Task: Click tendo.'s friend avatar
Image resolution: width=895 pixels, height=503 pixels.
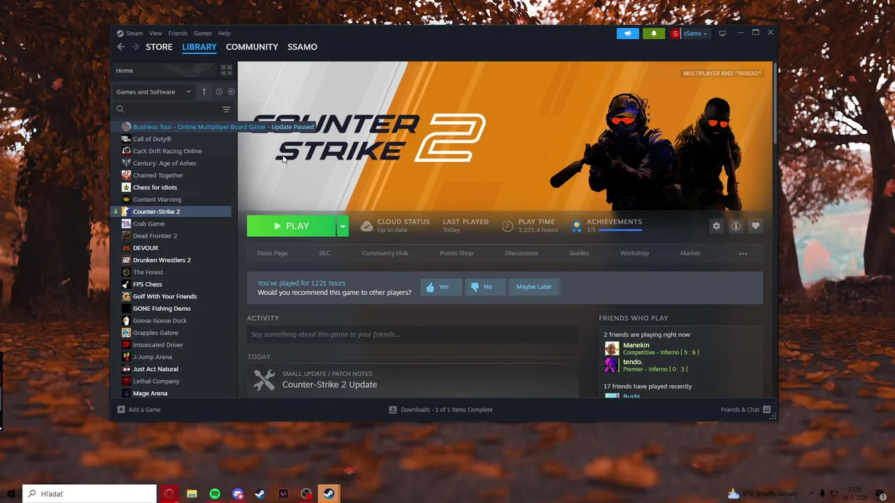Action: pyautogui.click(x=612, y=365)
